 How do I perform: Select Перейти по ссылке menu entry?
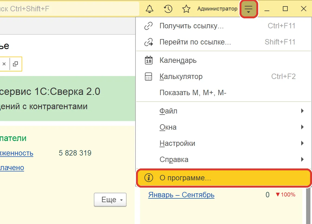[223, 42]
